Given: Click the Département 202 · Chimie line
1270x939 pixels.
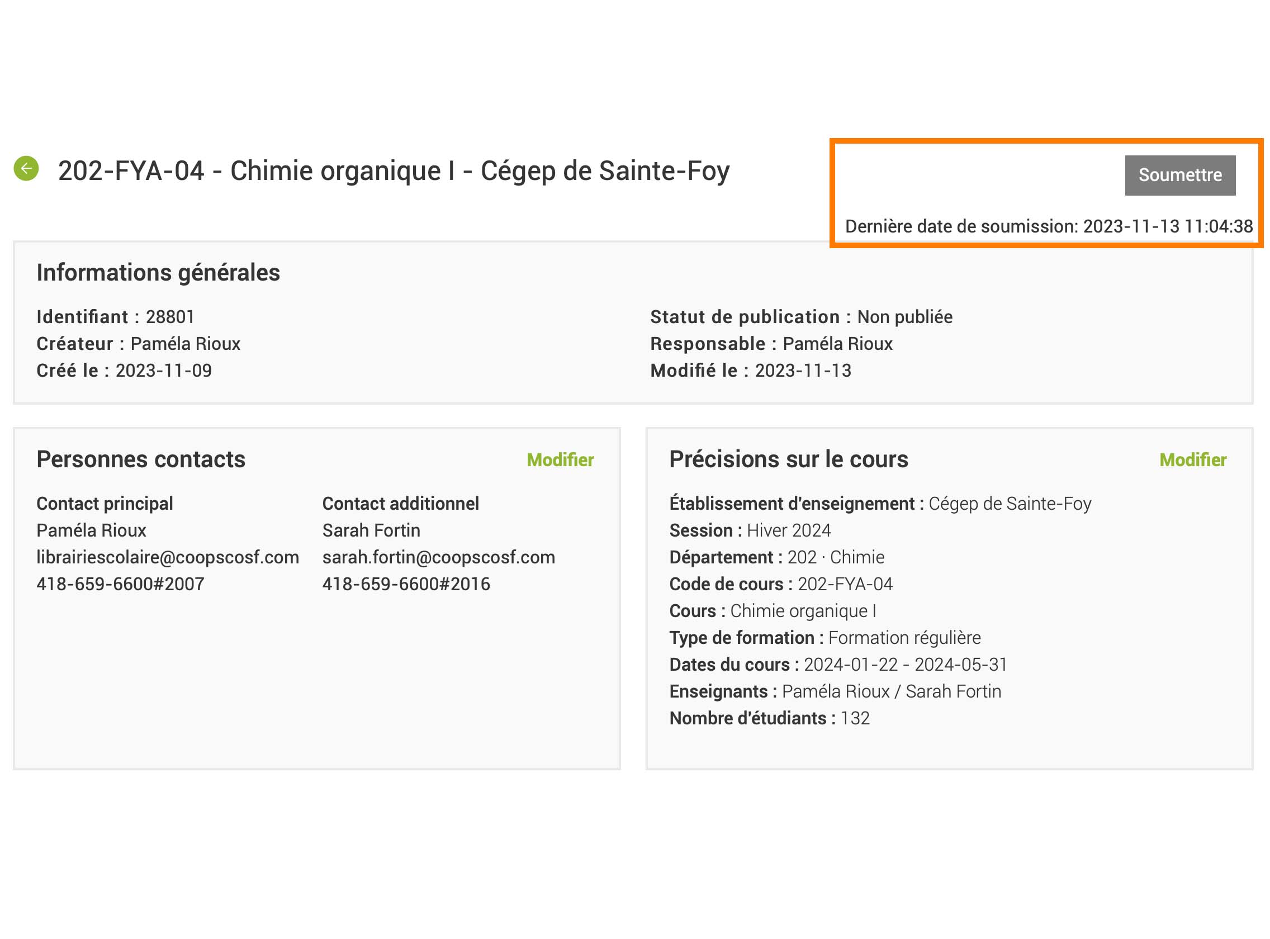Looking at the screenshot, I should [x=776, y=558].
